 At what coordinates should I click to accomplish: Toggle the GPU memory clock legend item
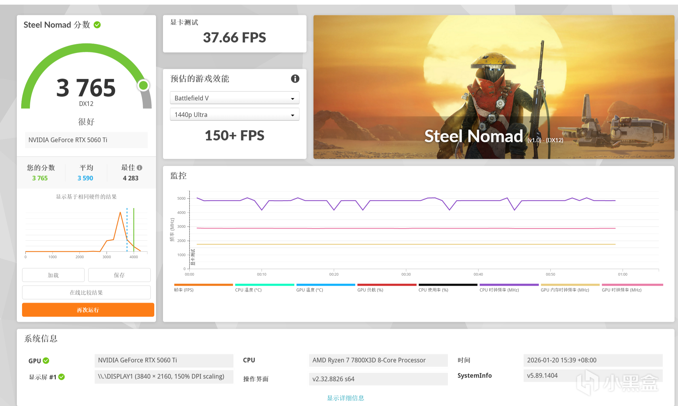pos(565,290)
